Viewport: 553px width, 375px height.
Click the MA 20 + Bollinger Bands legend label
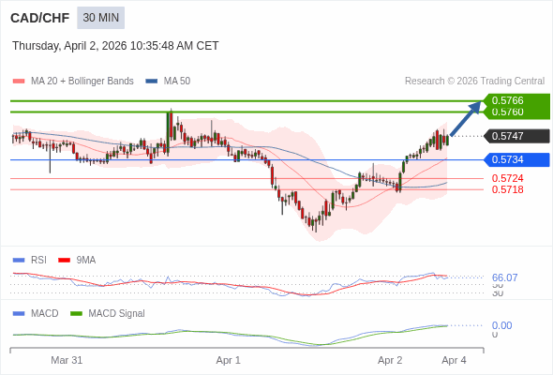pos(82,82)
